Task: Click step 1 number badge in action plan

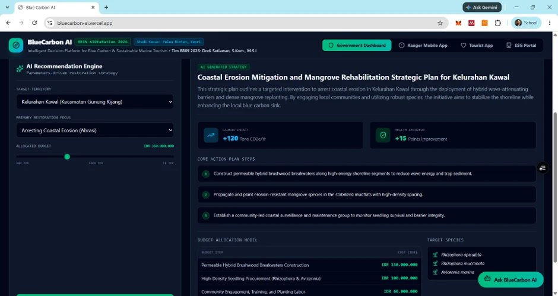Action: (206, 174)
